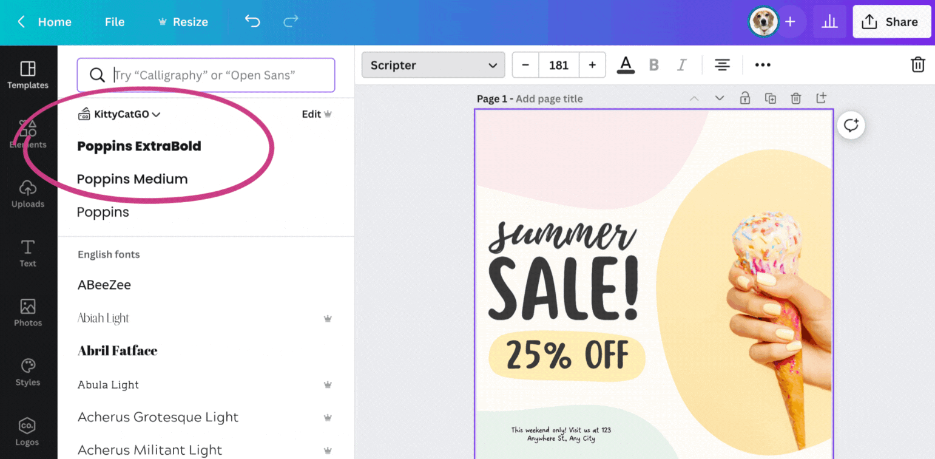Open the text color picker
Image resolution: width=935 pixels, height=459 pixels.
coord(626,64)
